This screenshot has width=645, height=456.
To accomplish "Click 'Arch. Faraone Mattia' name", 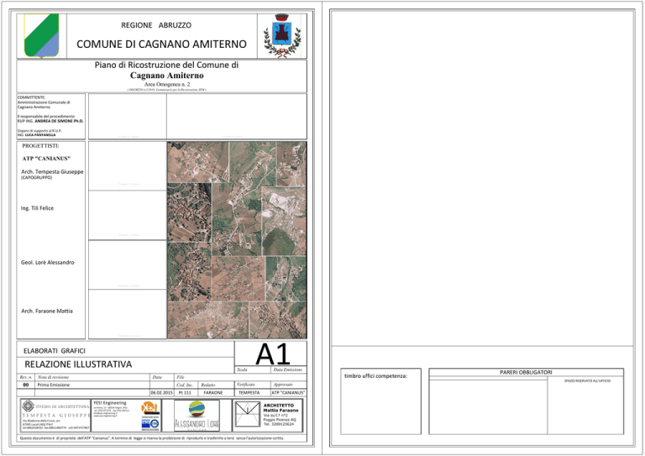I will coord(47,312).
